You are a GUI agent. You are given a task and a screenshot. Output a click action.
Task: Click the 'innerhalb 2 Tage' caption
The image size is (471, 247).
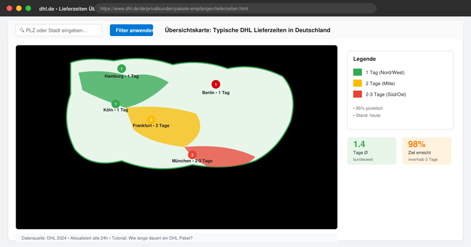[423, 160]
